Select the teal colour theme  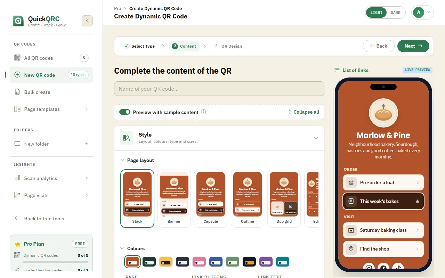pos(283,262)
